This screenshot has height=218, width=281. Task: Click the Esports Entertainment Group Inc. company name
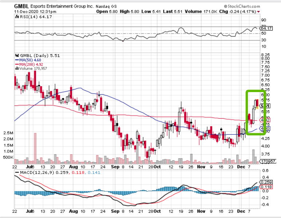pyautogui.click(x=62, y=7)
